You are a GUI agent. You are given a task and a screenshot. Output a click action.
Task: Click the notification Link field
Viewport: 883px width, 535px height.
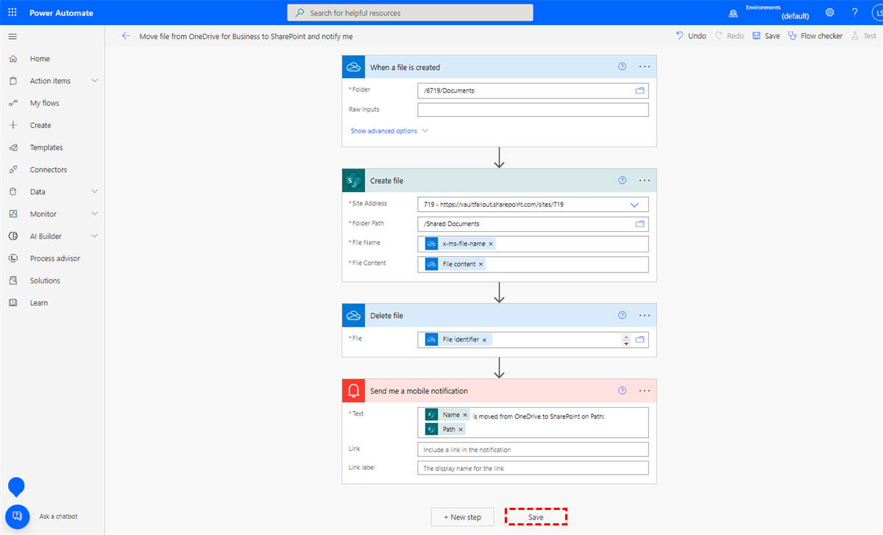tap(533, 449)
